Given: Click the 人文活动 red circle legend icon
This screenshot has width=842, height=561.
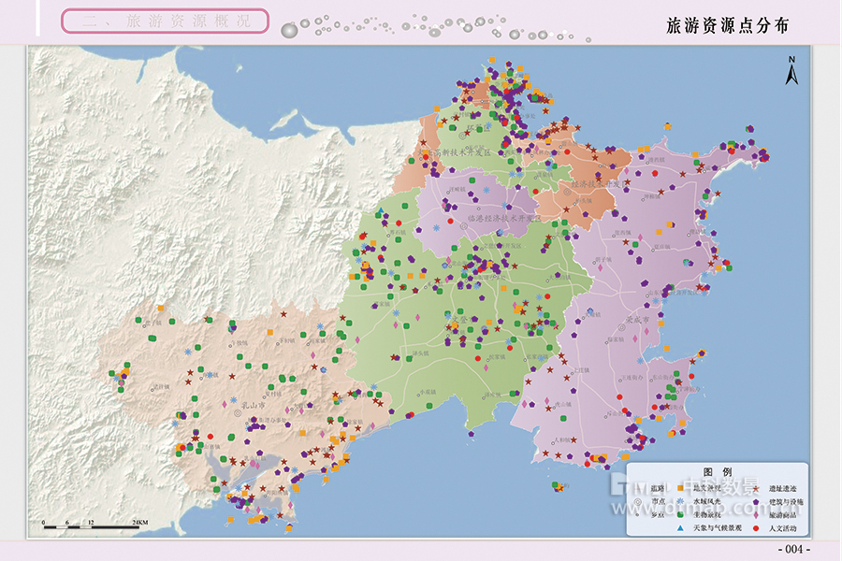Looking at the screenshot, I should click(x=755, y=527).
